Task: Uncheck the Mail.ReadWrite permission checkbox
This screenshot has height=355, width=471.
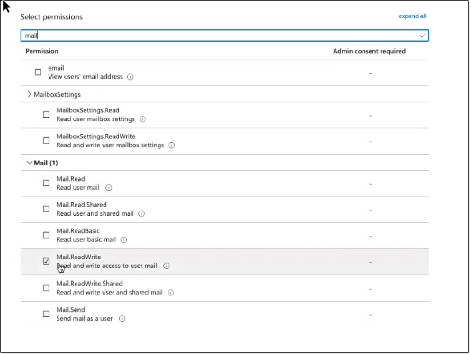Action: tap(46, 261)
